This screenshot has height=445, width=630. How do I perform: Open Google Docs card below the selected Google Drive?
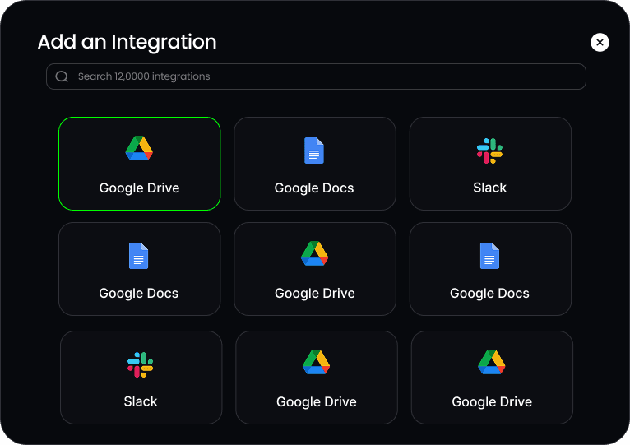140,269
